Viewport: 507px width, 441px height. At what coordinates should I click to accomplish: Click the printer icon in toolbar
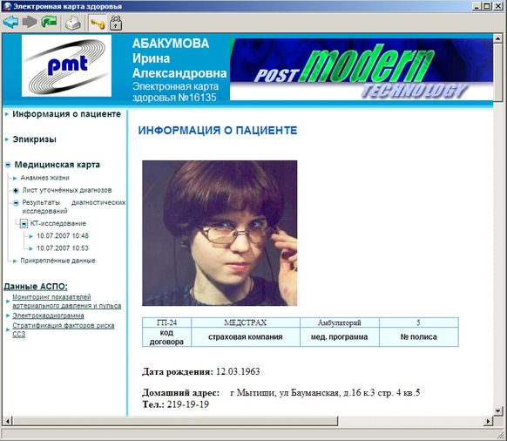(x=73, y=24)
